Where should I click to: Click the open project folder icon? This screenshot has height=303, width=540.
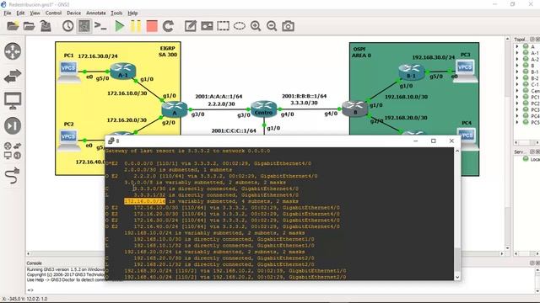(x=30, y=26)
